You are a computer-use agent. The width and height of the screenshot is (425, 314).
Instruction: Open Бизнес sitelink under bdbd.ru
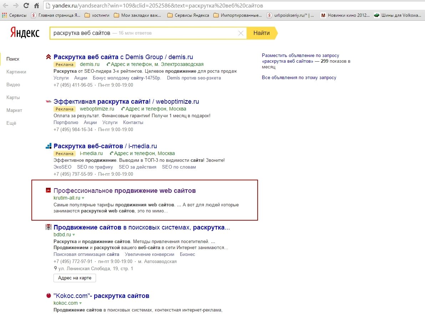187,254
